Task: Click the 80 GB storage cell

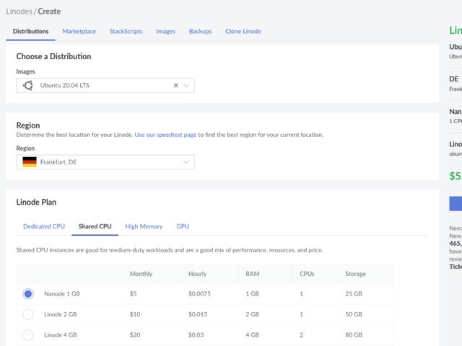Action: click(x=354, y=334)
